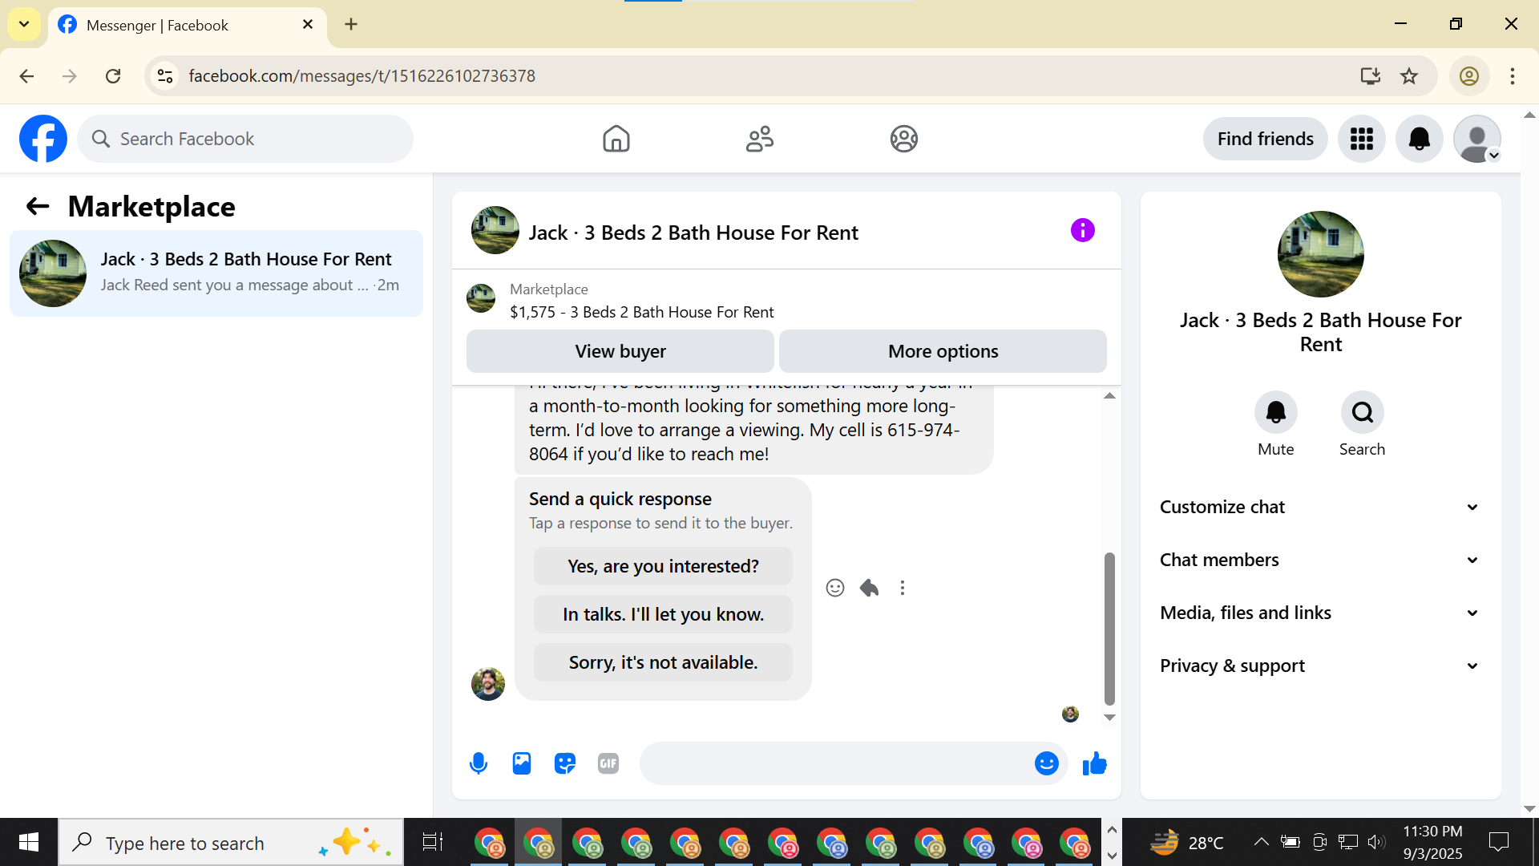Image resolution: width=1539 pixels, height=866 pixels.
Task: Reload the current page
Action: click(113, 76)
